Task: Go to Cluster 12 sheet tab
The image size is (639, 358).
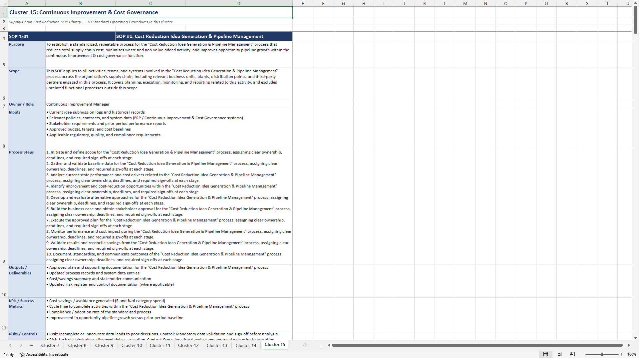Action: (x=188, y=345)
